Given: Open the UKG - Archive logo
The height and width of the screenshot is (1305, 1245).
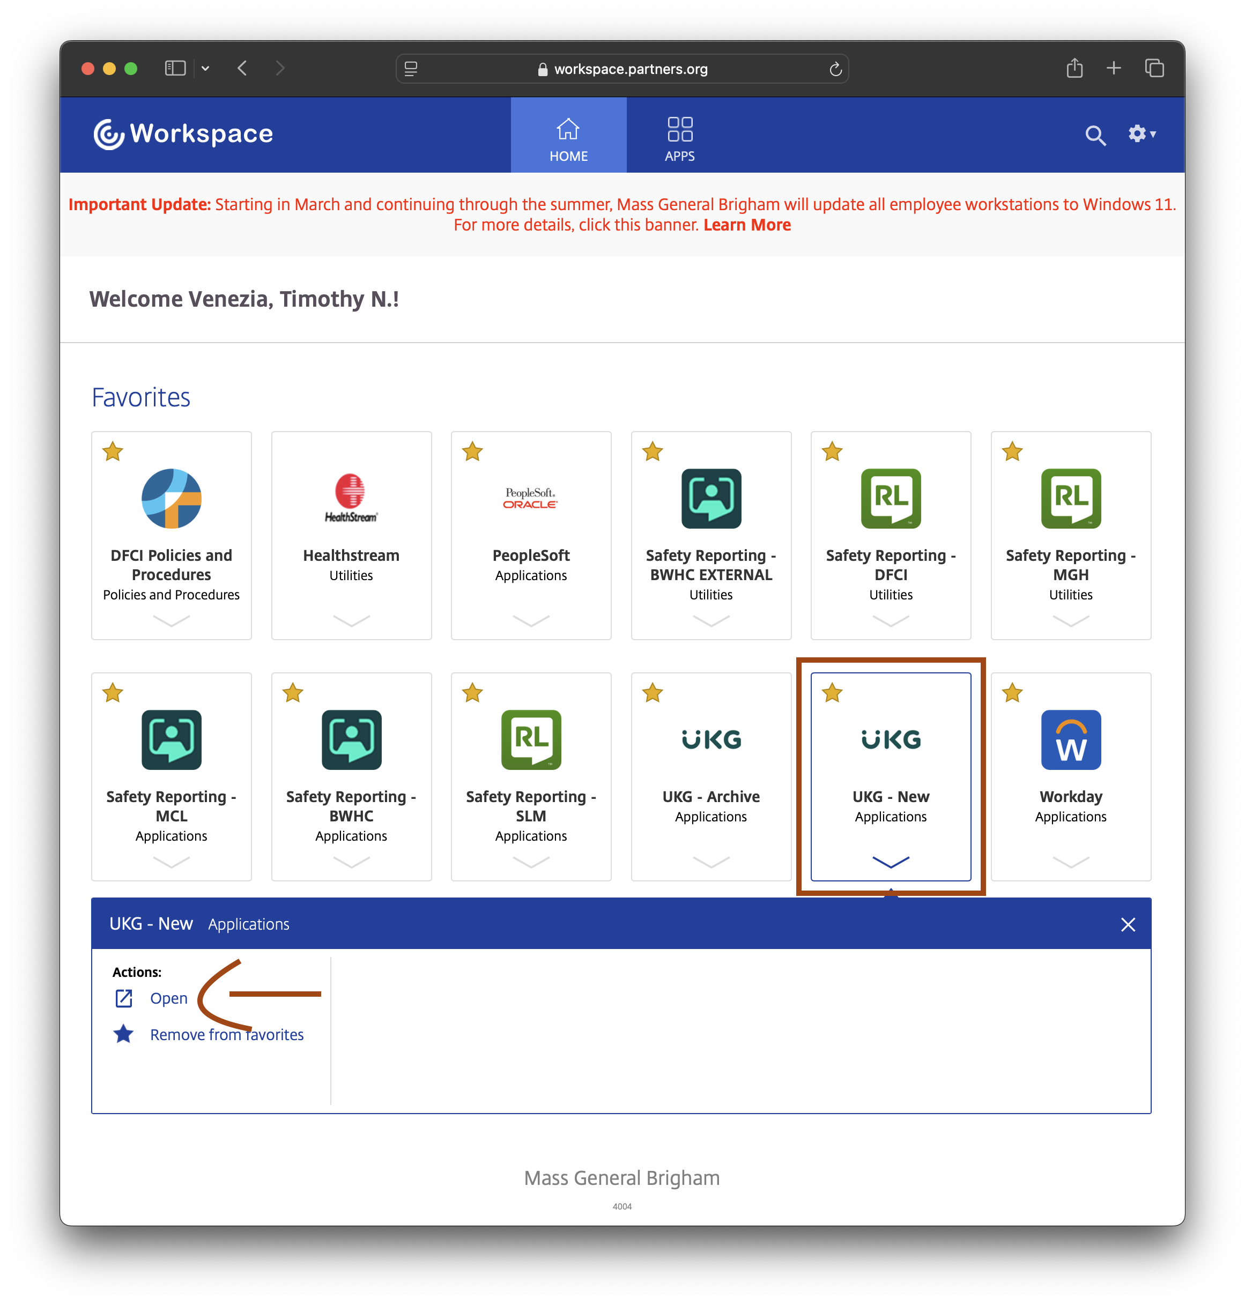Looking at the screenshot, I should 711,739.
